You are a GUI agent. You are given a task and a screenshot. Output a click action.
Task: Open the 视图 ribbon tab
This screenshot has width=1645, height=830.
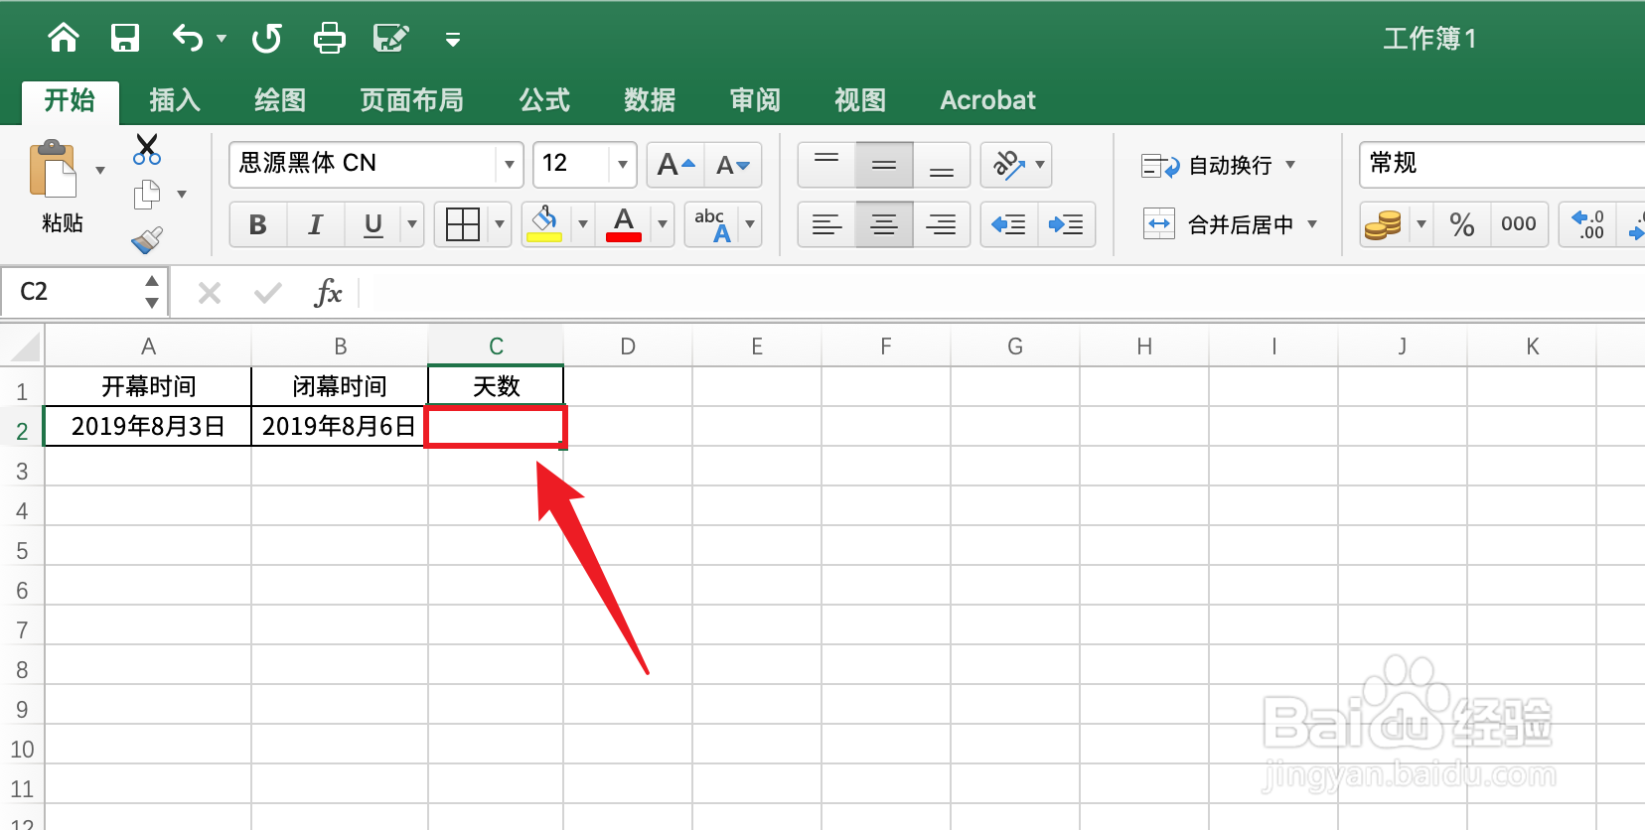click(860, 100)
